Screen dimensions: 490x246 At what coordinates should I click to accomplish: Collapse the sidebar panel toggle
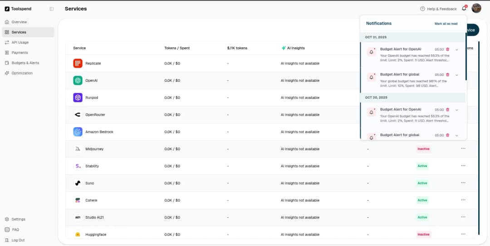tap(51, 9)
